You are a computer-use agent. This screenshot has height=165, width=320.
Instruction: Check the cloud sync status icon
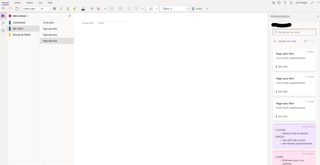click(x=273, y=3)
